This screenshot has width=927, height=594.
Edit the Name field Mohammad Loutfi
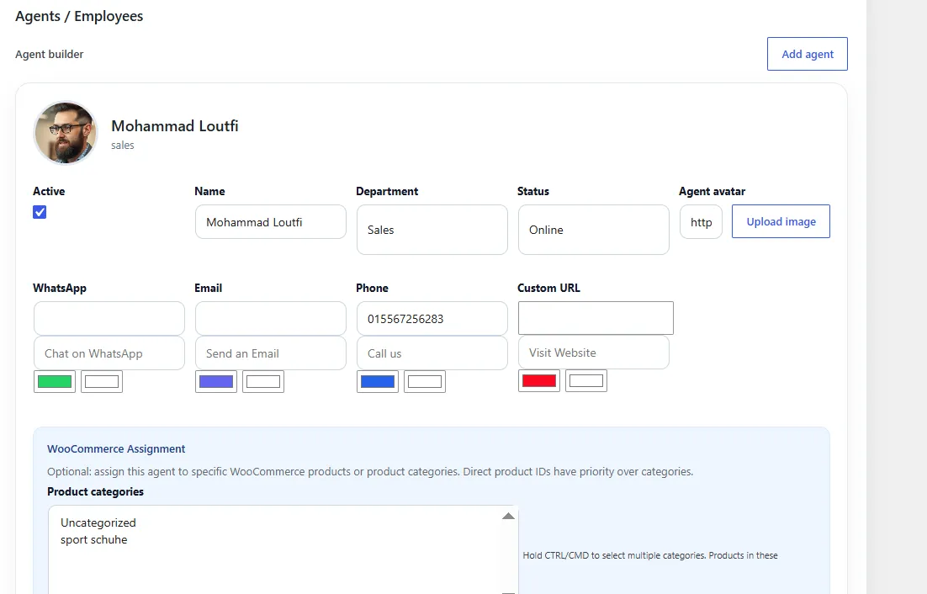tap(271, 221)
